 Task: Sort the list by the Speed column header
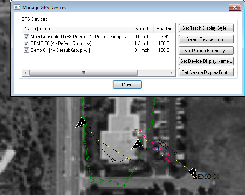[x=141, y=29]
